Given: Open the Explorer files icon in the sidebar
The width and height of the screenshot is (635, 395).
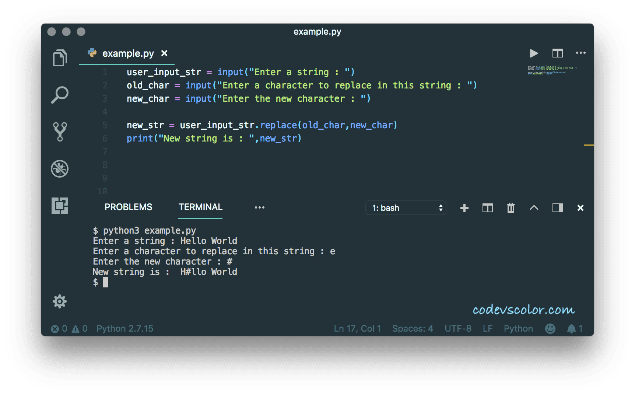Looking at the screenshot, I should [60, 58].
